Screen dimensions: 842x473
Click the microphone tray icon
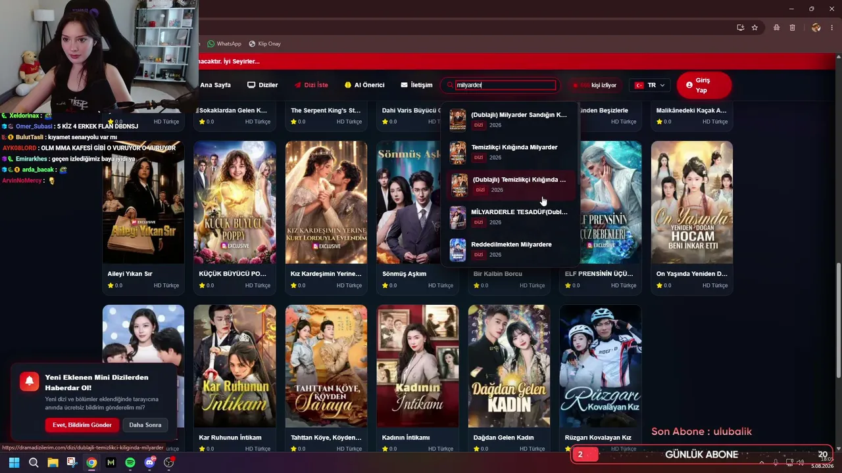(x=776, y=462)
